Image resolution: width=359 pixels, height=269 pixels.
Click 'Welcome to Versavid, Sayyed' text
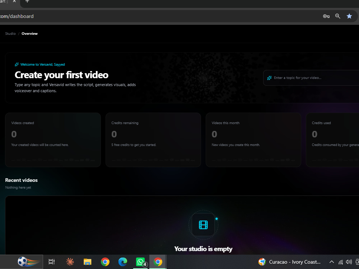pyautogui.click(x=43, y=65)
